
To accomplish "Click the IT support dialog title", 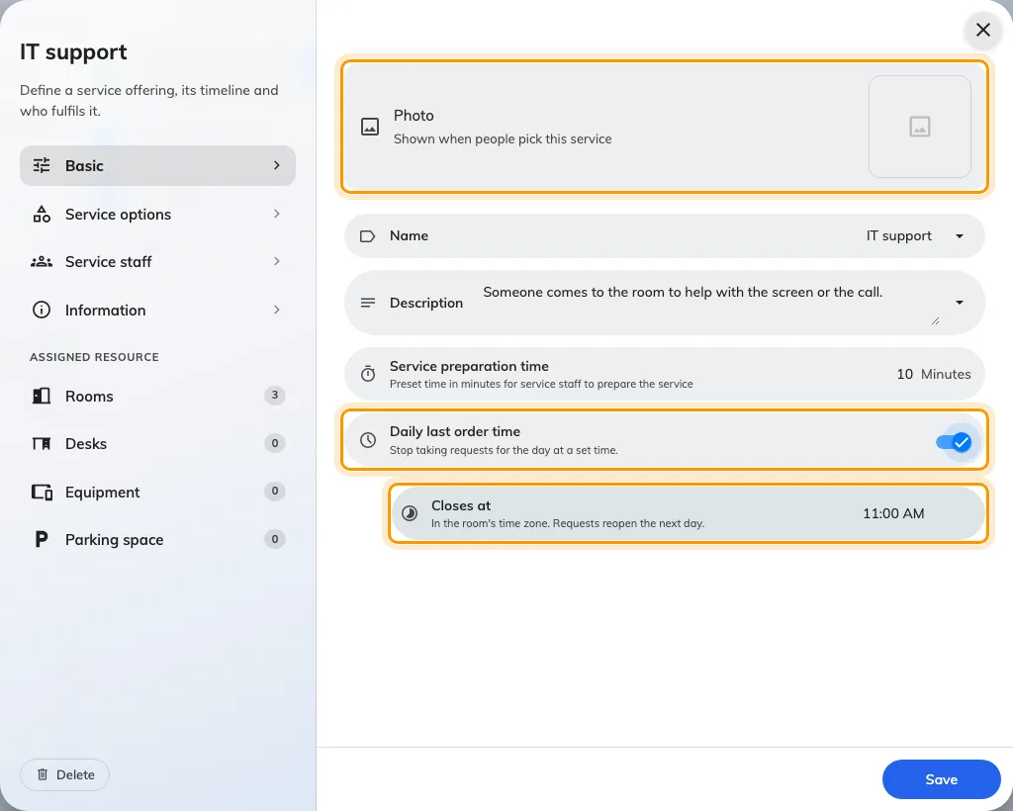I will [73, 52].
